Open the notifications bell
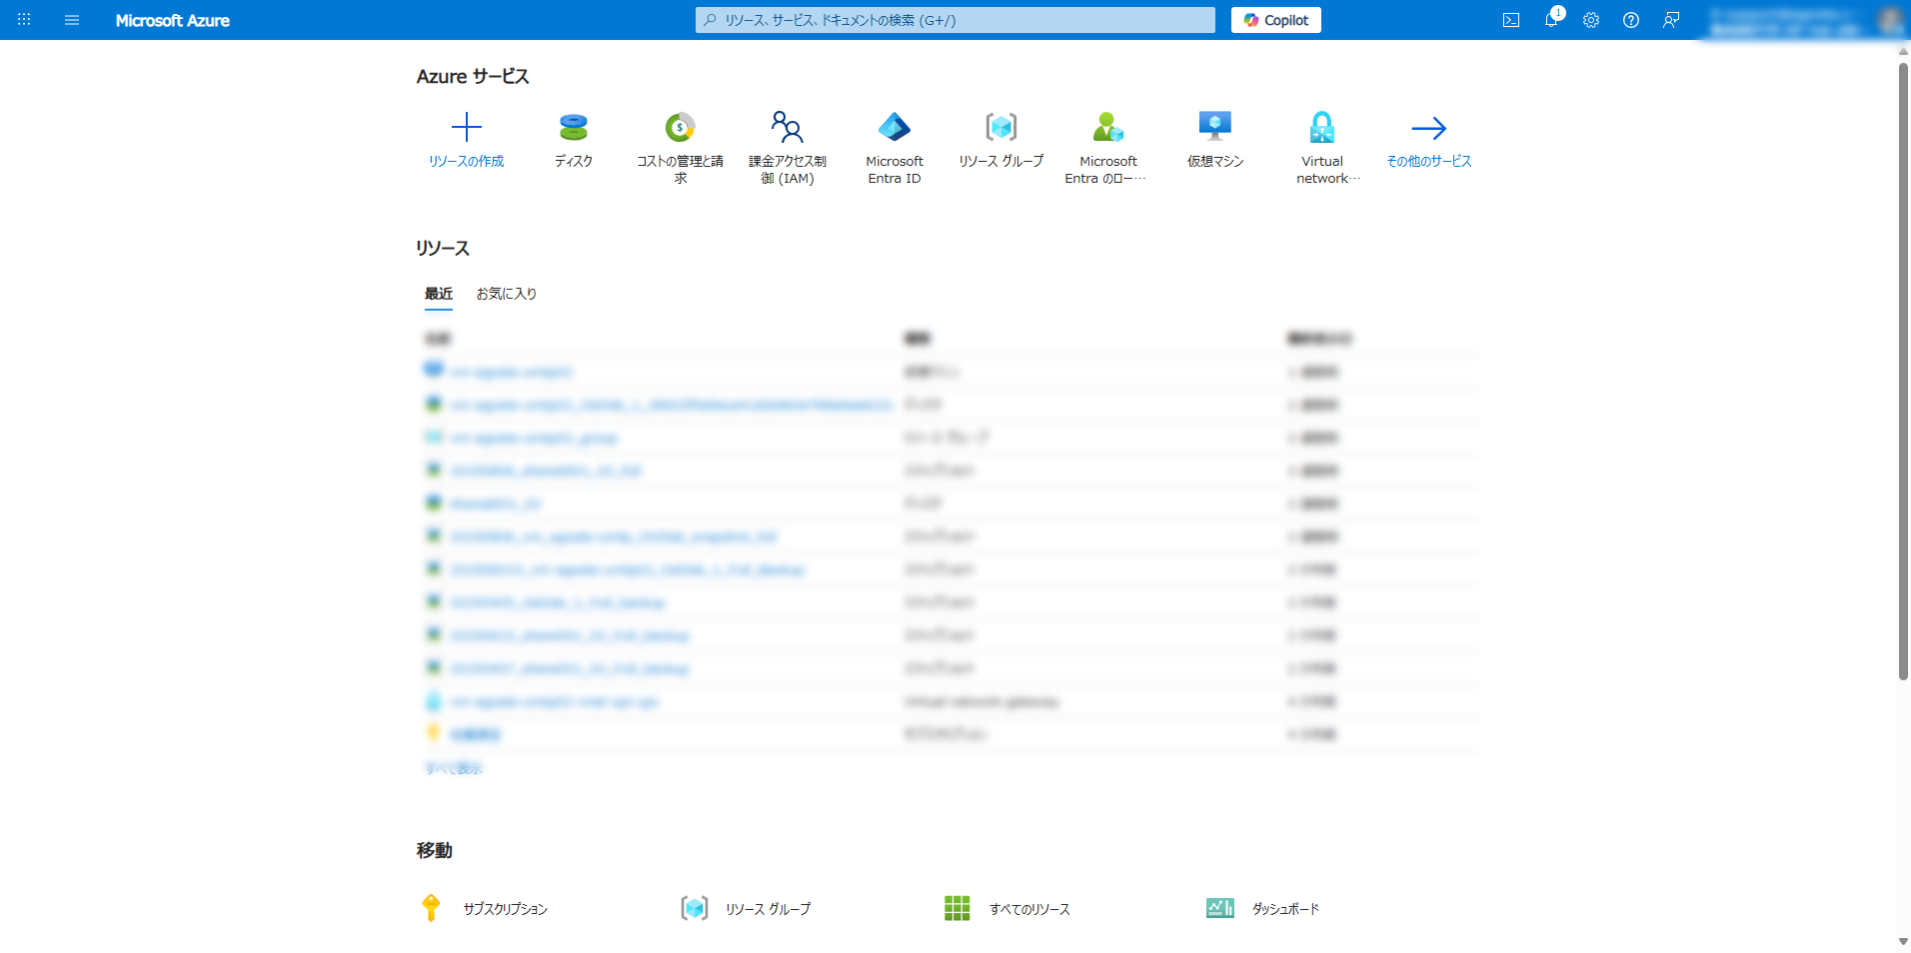The image size is (1911, 953). tap(1551, 20)
